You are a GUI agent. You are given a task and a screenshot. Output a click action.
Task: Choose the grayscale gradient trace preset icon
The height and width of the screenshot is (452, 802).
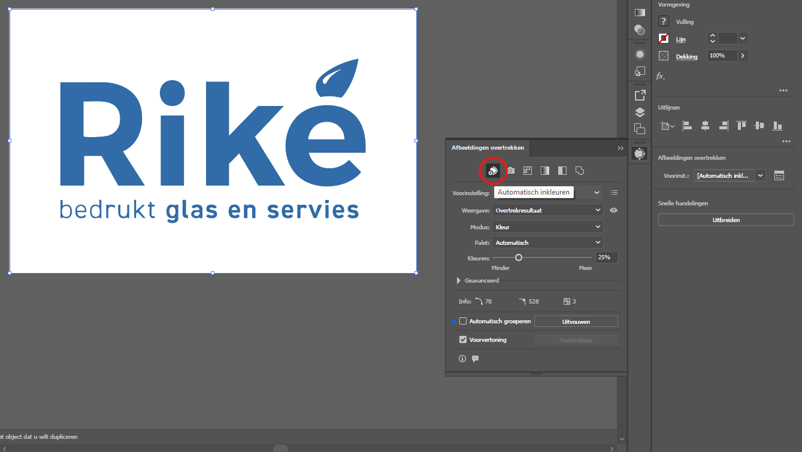click(544, 171)
